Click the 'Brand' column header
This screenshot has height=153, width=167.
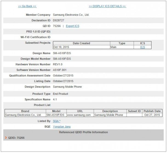(x=25, y=111)
